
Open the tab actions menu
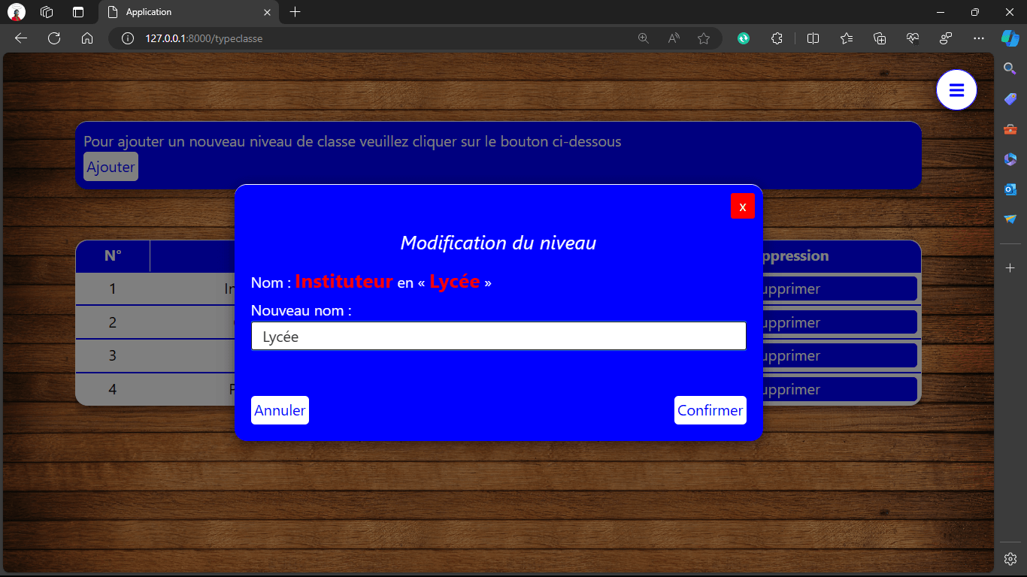coord(78,12)
